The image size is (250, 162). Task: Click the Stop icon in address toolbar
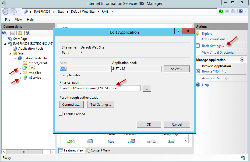[x=227, y=11]
